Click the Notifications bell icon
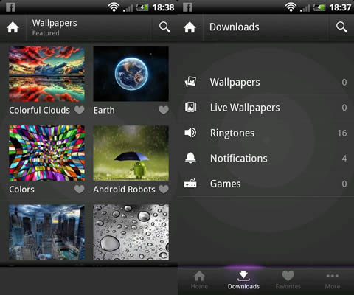The height and width of the screenshot is (295, 354). point(190,158)
